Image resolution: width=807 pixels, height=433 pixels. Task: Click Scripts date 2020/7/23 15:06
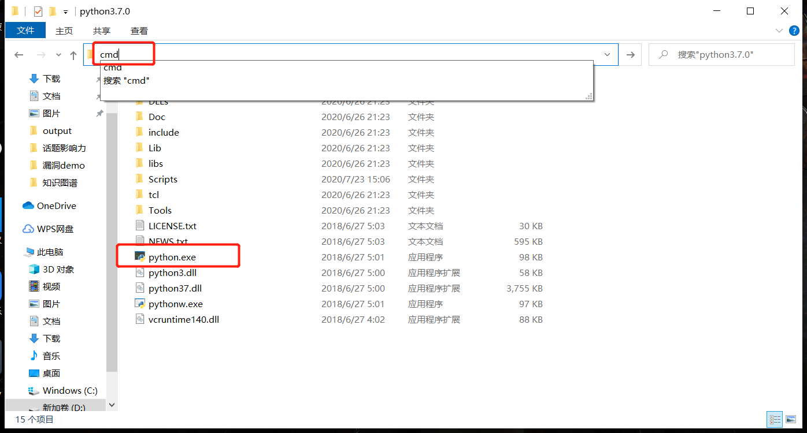(x=356, y=179)
